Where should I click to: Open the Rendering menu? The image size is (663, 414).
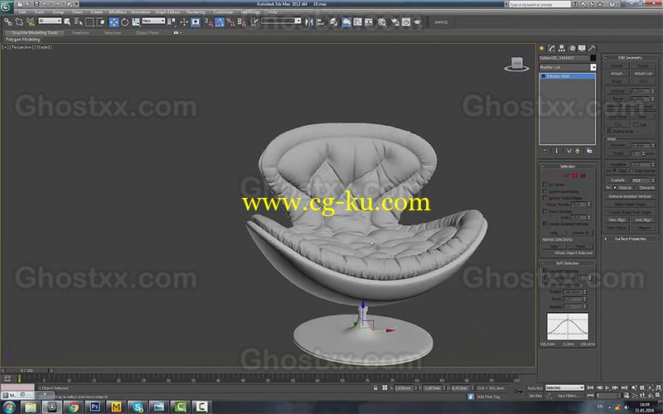tap(196, 12)
